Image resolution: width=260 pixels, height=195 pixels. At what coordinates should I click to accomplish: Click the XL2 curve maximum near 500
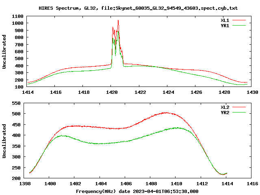[x=166, y=113]
